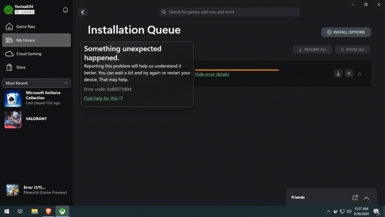Click Find help for this link
The image size is (385, 217).
point(103,98)
